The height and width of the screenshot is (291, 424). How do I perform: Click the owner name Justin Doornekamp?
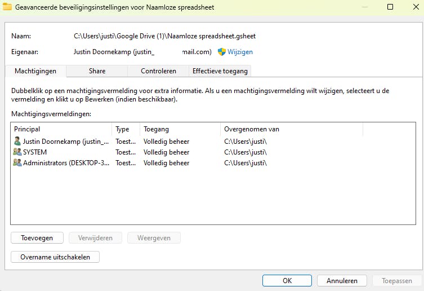point(102,52)
